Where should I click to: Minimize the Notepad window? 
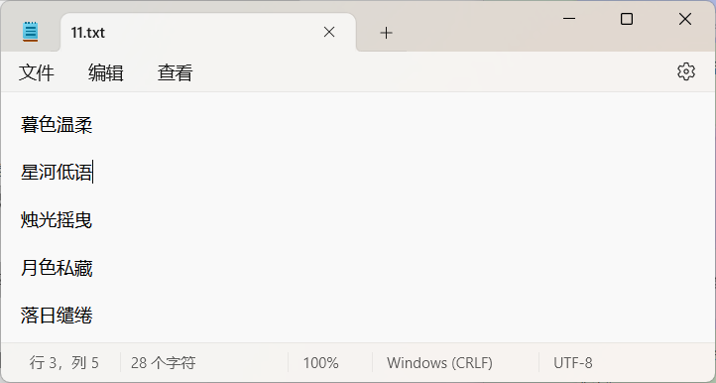[569, 19]
